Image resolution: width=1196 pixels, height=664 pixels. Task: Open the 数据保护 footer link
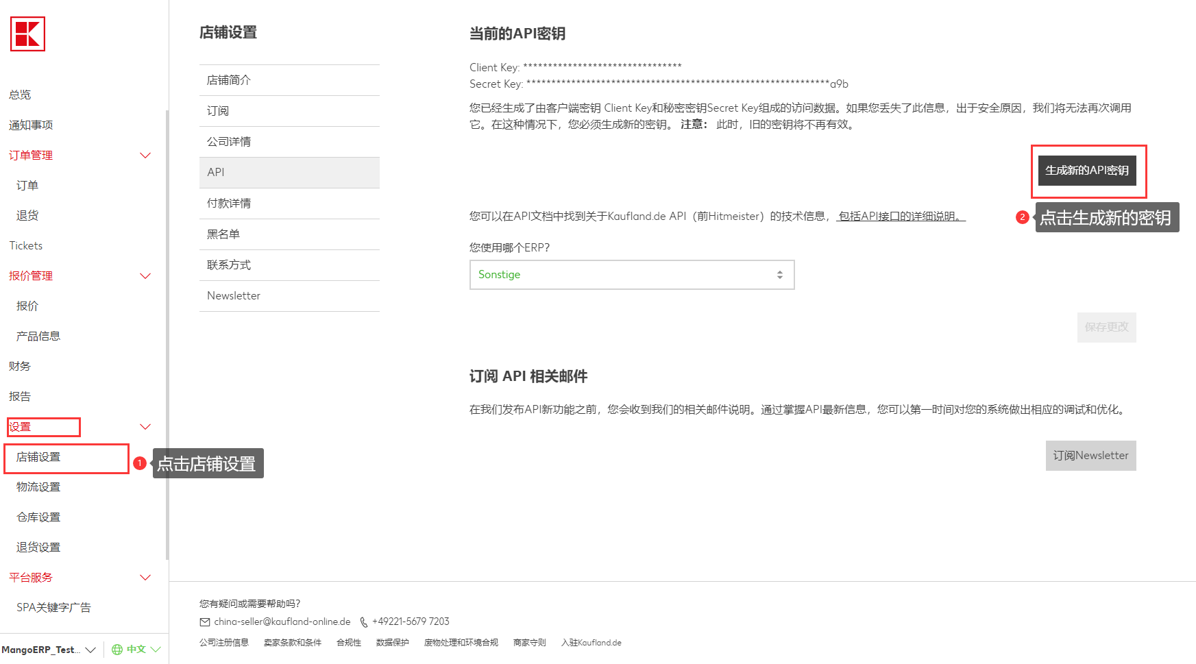tap(393, 643)
